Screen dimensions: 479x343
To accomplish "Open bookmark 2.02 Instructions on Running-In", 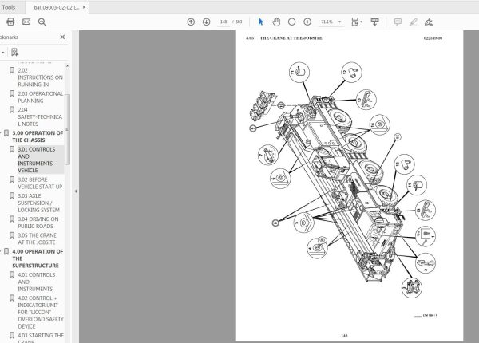I will [x=41, y=77].
